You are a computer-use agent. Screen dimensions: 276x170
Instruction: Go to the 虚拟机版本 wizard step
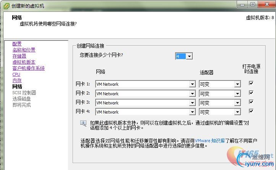point(24,62)
